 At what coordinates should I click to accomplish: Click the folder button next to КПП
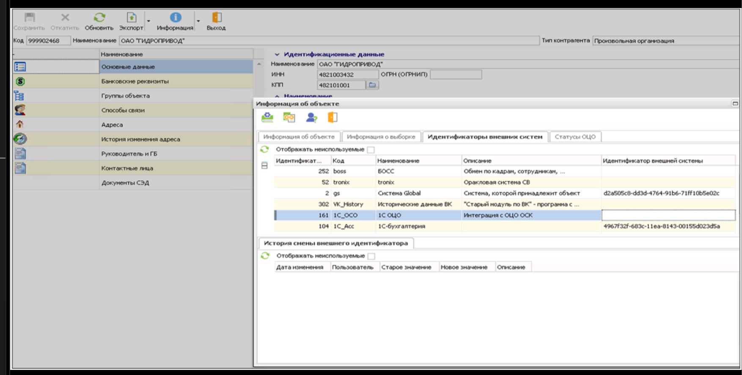tap(372, 85)
